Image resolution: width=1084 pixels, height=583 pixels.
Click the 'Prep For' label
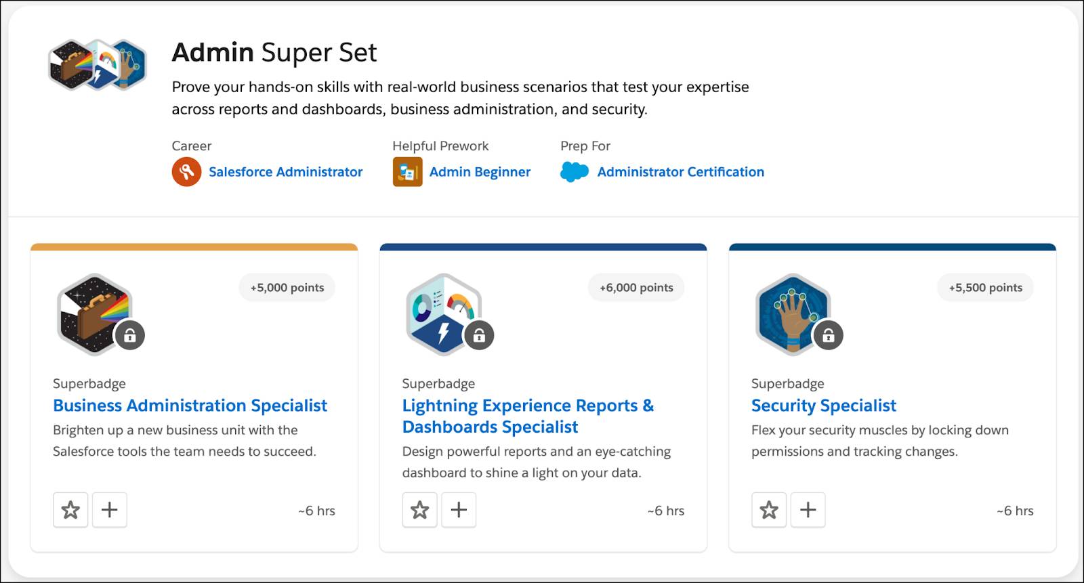[585, 146]
